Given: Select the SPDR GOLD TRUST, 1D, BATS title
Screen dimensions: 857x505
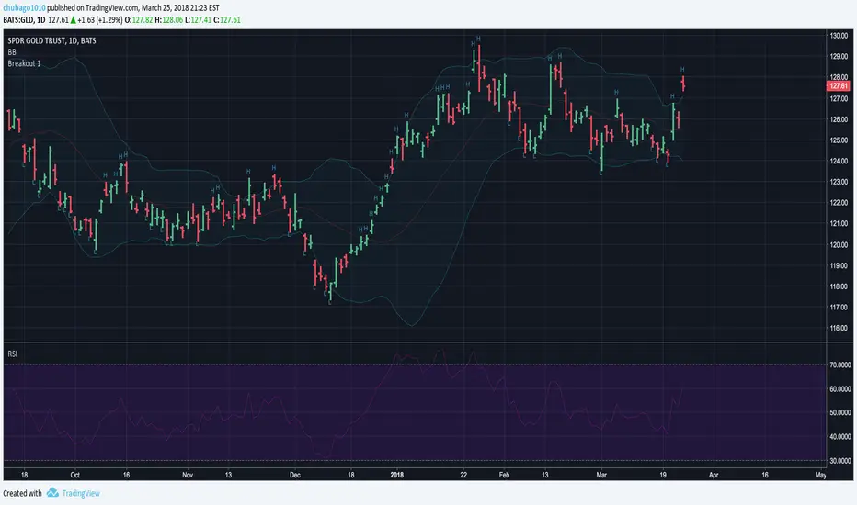Looking at the screenshot, I should (x=51, y=41).
